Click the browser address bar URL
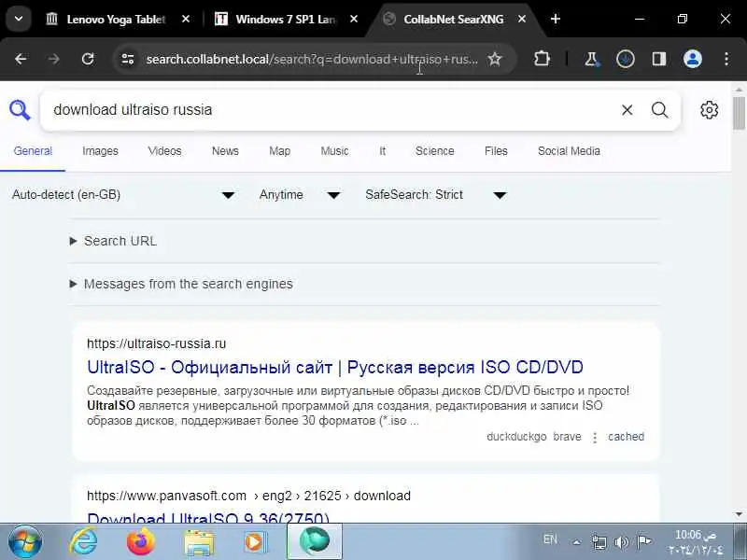 coord(312,59)
